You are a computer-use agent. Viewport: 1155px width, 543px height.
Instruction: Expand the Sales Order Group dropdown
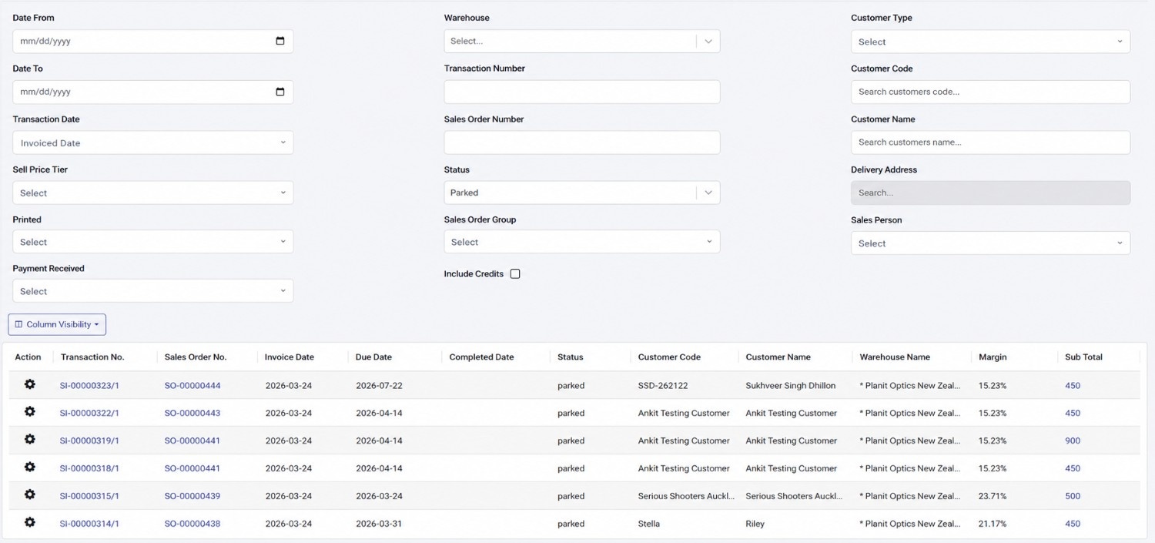pos(582,242)
